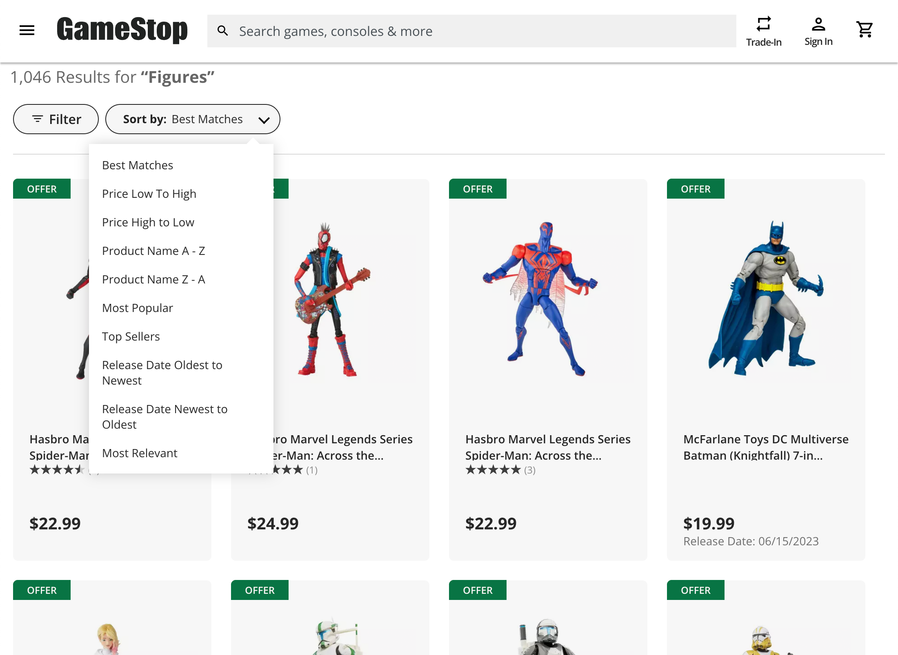Open McFarlane Toys DC Multiverse Batman product page
This screenshot has width=898, height=655.
point(766,447)
